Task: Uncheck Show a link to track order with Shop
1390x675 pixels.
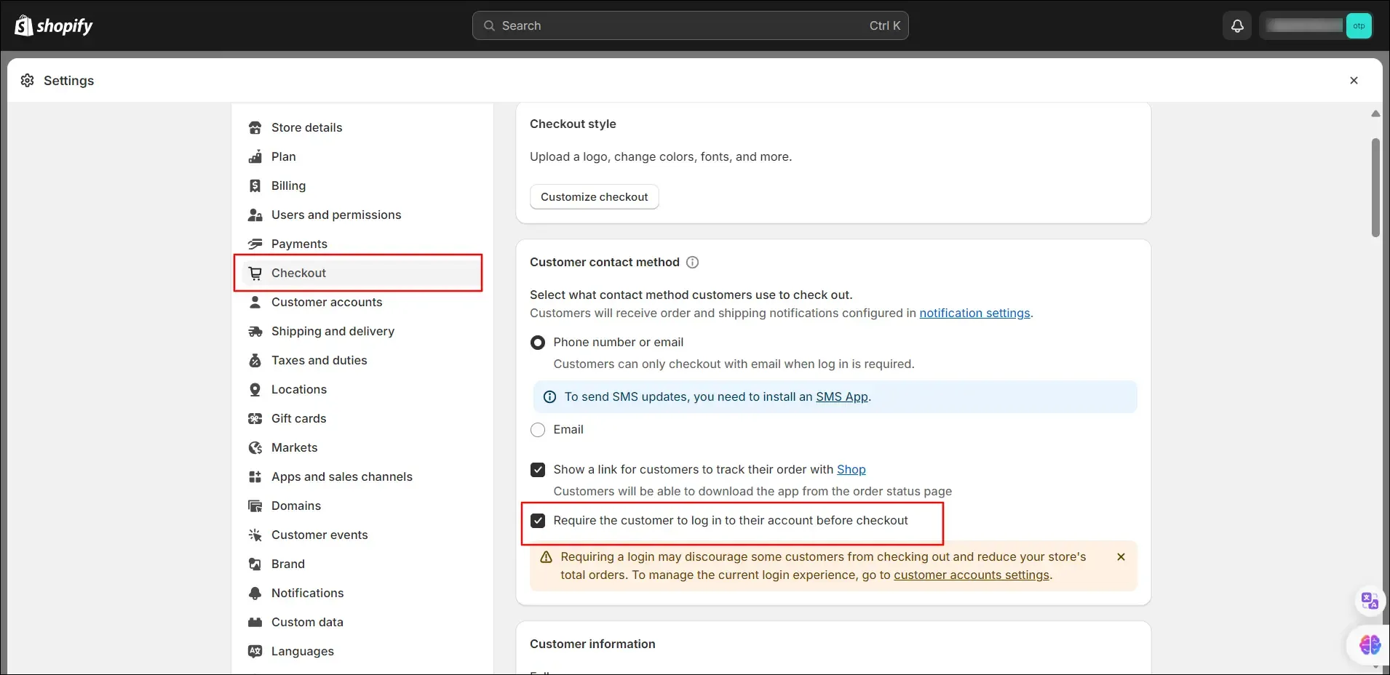Action: (x=538, y=470)
